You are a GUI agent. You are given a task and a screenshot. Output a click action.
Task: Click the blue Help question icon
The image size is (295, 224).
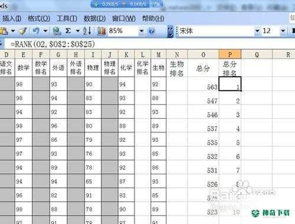151,31
